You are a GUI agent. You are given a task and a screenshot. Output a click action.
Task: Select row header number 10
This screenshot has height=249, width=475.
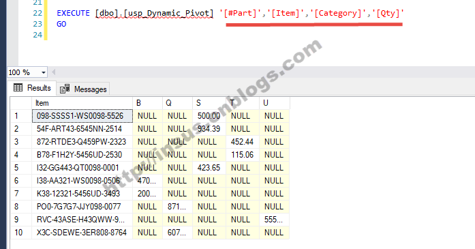click(21, 233)
